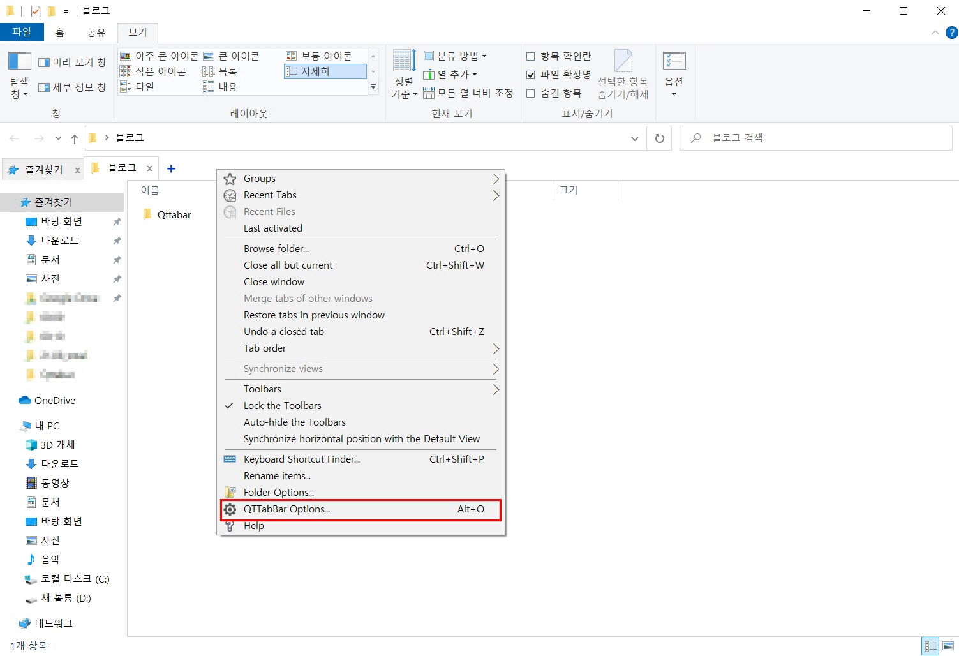Open 열 추가 dropdown

tap(450, 75)
